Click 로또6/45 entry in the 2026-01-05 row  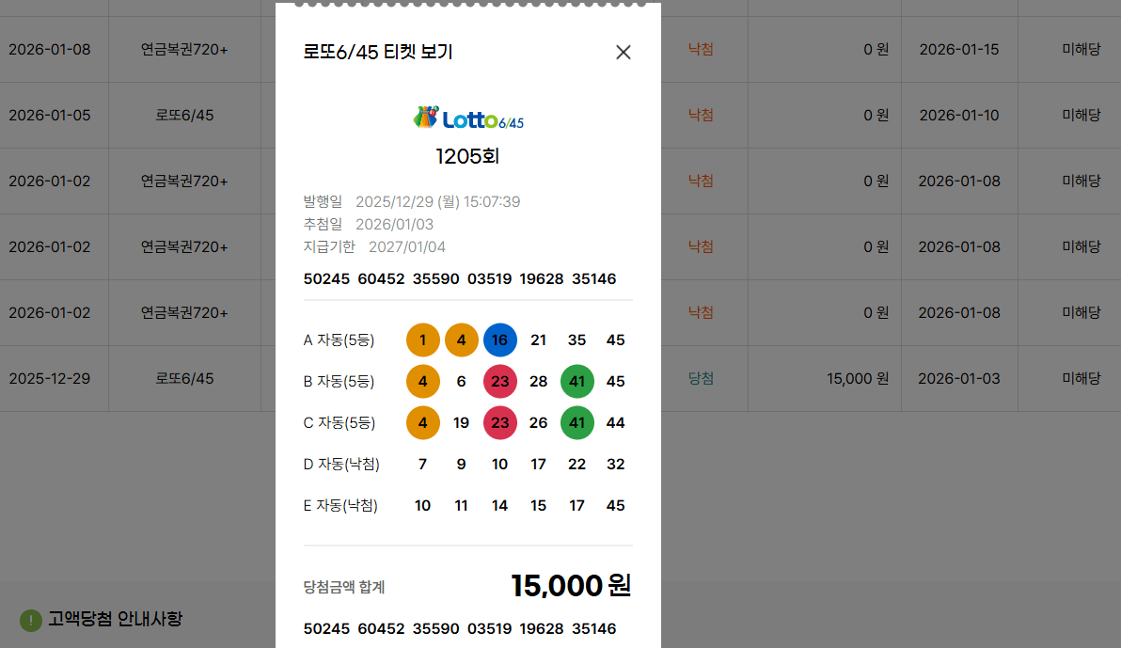click(x=184, y=115)
